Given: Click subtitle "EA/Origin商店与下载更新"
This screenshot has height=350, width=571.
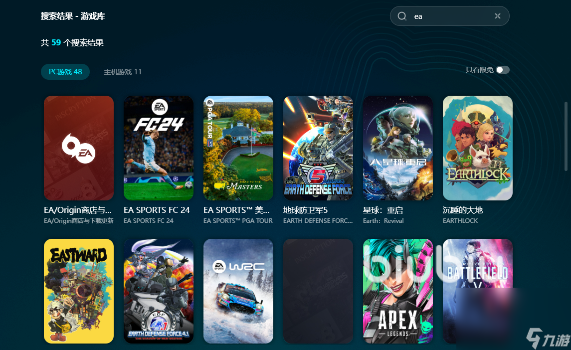Looking at the screenshot, I should click(79, 221).
